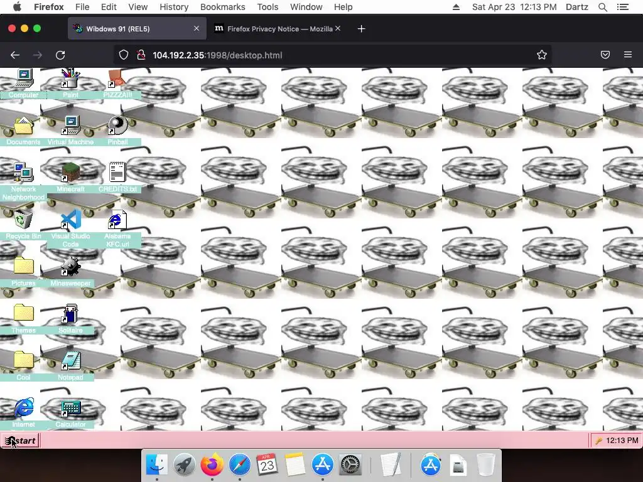Go forward with the forward arrow

(37, 55)
